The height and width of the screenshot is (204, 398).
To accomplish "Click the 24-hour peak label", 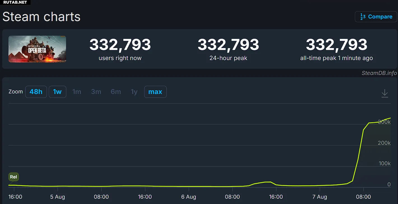I will [x=228, y=58].
